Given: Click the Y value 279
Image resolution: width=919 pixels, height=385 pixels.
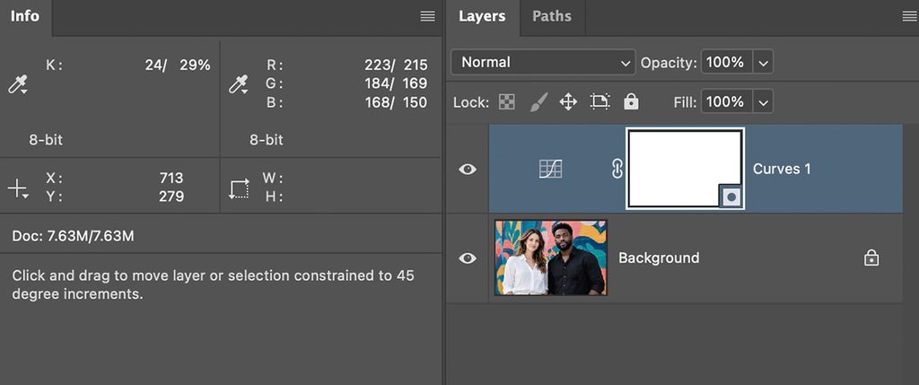Looking at the screenshot, I should [171, 197].
